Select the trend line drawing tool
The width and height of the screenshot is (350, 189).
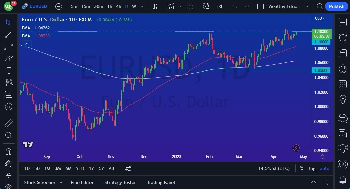(8, 34)
